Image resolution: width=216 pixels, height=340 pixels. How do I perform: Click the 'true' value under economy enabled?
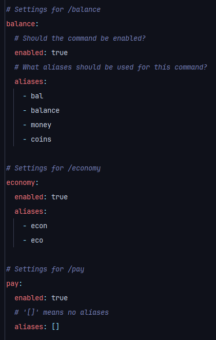pyautogui.click(x=60, y=197)
